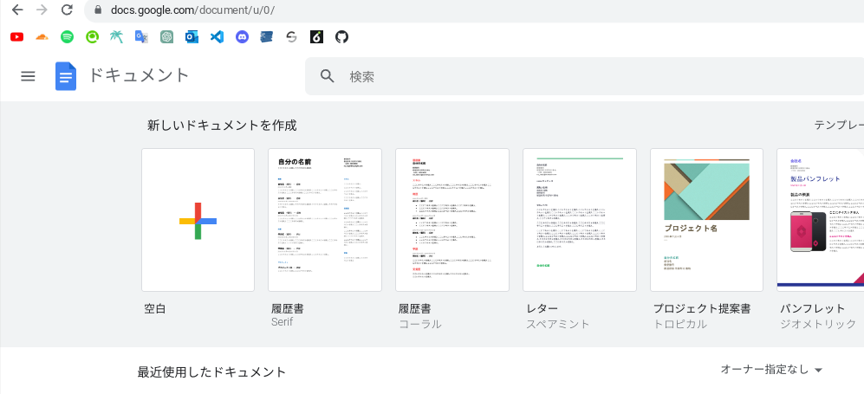Open the YouTube bookmark

point(16,37)
